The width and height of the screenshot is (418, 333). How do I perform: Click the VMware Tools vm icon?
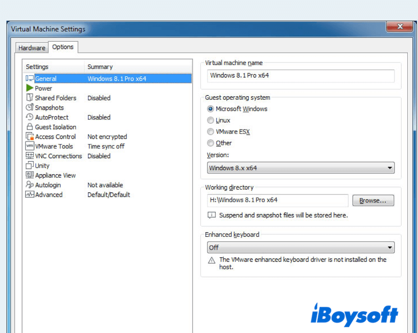click(x=30, y=146)
